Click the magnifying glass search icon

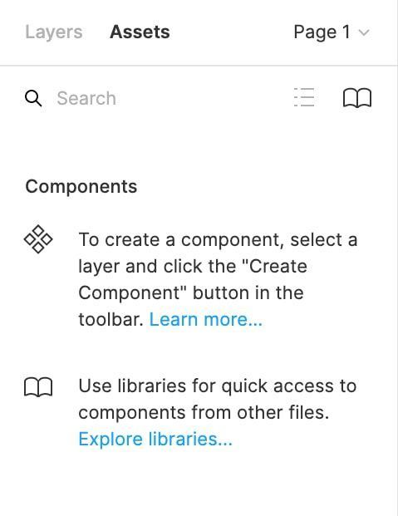coord(33,98)
